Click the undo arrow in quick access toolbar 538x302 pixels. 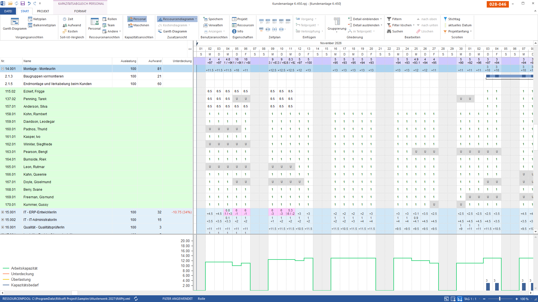pyautogui.click(x=29, y=3)
